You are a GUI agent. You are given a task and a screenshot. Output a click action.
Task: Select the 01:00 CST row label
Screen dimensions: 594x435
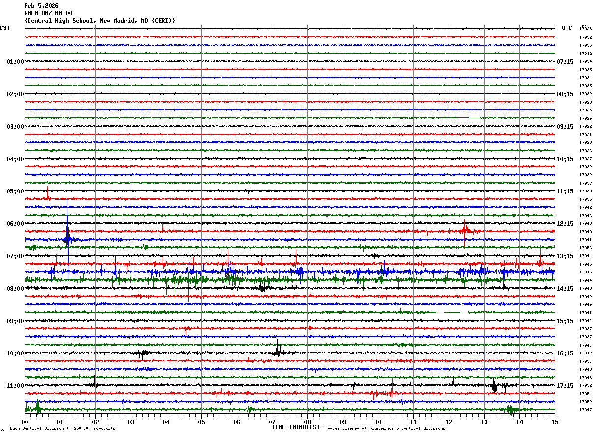coord(15,62)
